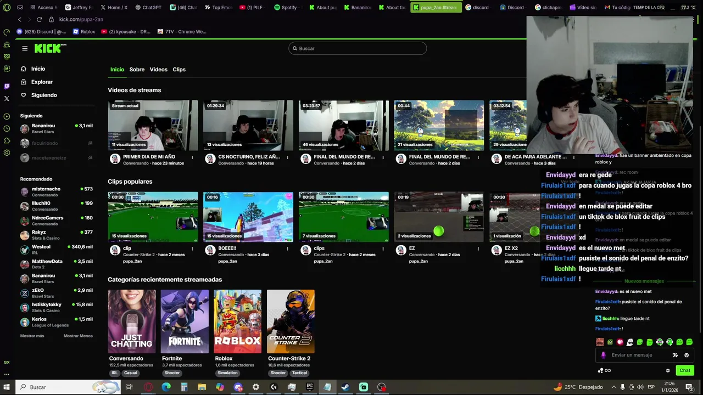The width and height of the screenshot is (703, 395).
Task: Open the 01:29:34 CS NOCTURNO video thumbnail
Action: (248, 125)
